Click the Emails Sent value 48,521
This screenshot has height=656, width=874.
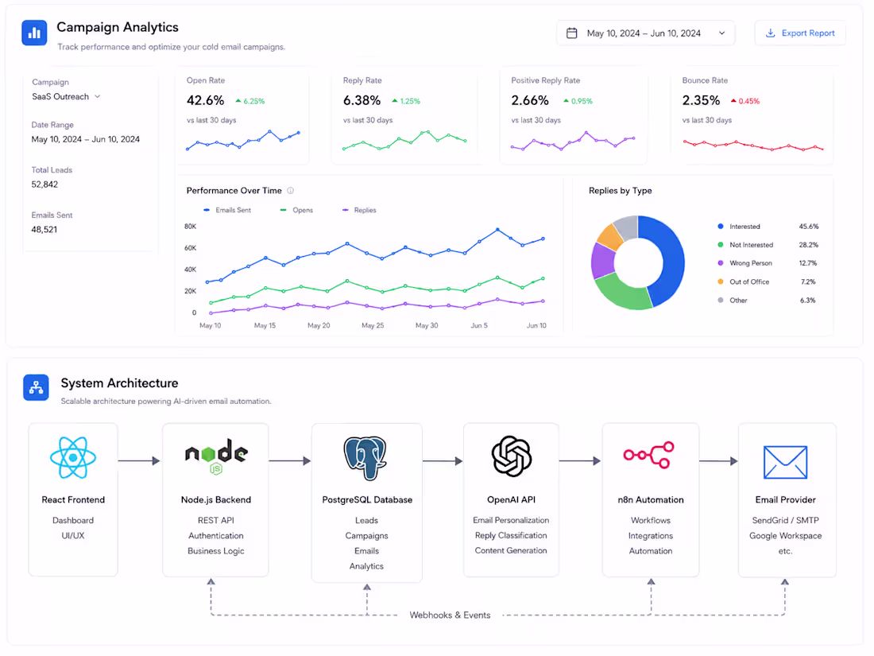pyautogui.click(x=44, y=230)
